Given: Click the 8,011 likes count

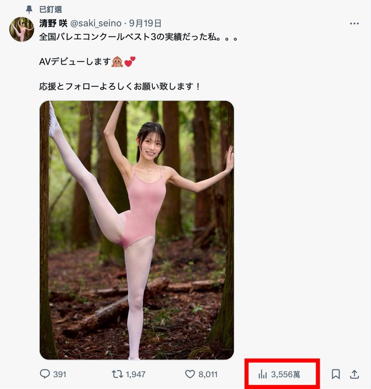Looking at the screenshot, I should coord(208,374).
